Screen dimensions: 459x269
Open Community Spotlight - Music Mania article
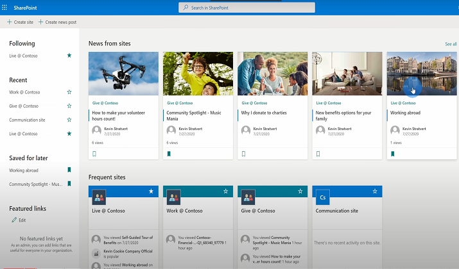point(193,116)
